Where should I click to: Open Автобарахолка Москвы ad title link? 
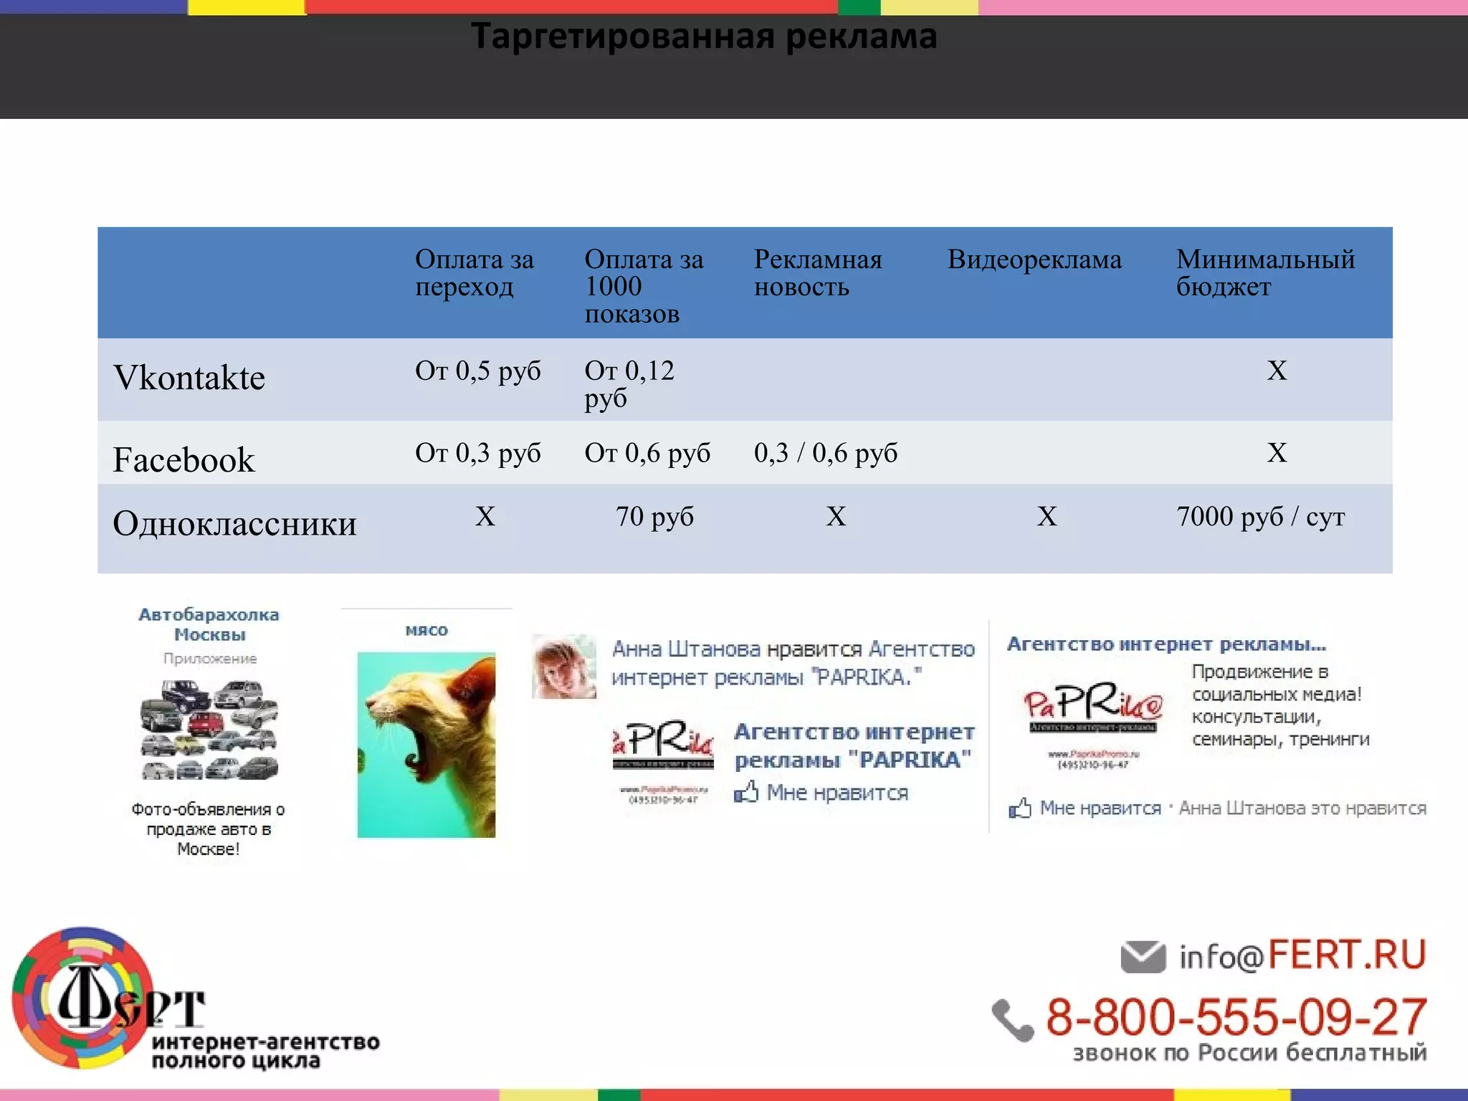(209, 624)
